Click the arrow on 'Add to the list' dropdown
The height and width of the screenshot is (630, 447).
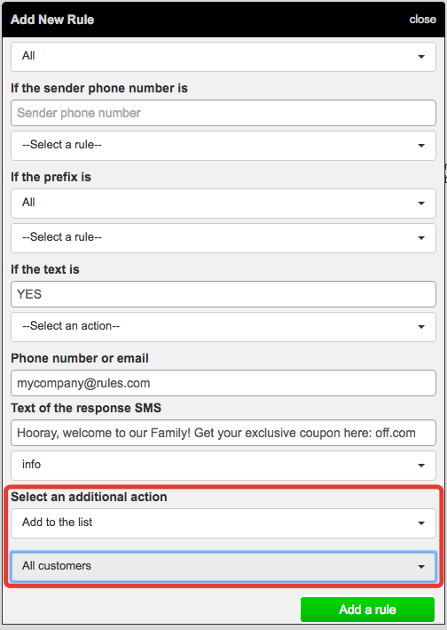pos(421,523)
